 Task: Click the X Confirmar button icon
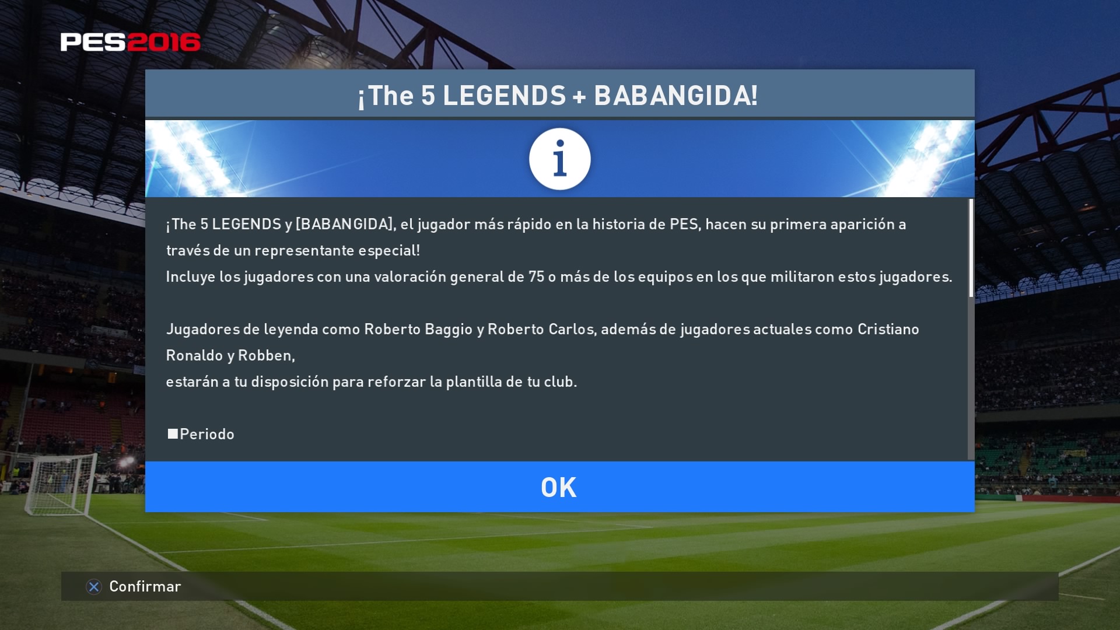(x=94, y=586)
